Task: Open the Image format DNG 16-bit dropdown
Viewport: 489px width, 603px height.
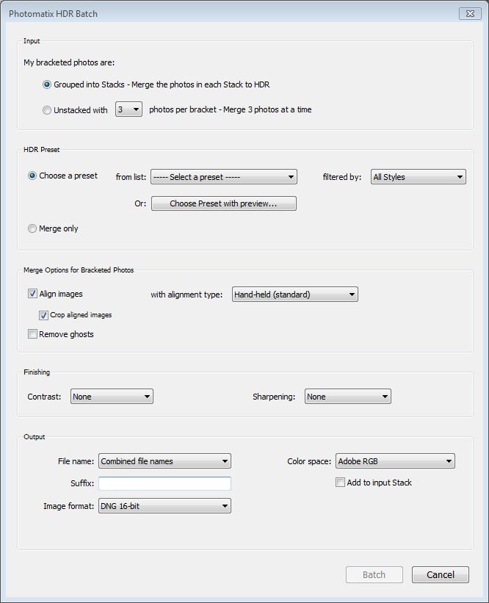Action: point(164,506)
